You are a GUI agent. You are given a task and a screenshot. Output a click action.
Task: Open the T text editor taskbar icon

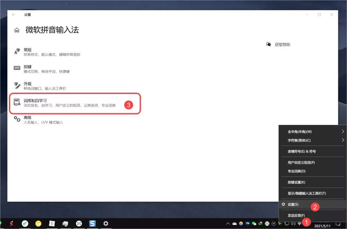[52, 224]
